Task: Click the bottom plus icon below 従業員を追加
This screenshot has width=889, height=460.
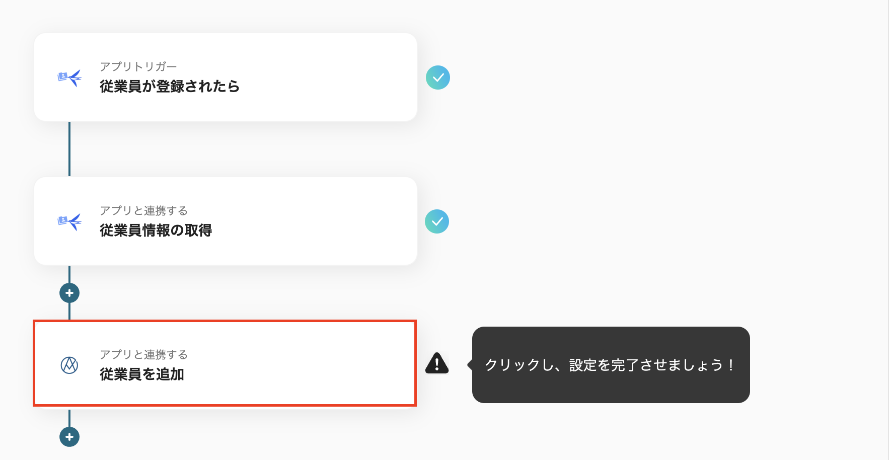Action: coord(69,437)
